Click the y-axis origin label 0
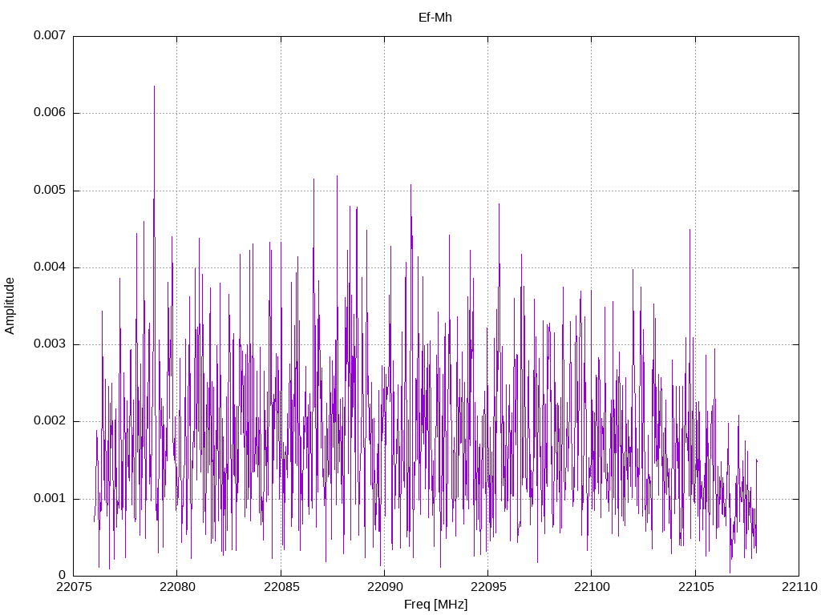 62,576
